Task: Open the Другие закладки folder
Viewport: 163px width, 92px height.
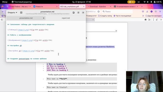Action: [154, 16]
